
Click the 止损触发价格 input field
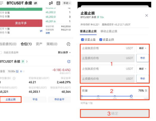[108, 69]
